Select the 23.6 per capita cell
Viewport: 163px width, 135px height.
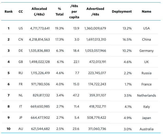pyautogui.click(x=76, y=129)
